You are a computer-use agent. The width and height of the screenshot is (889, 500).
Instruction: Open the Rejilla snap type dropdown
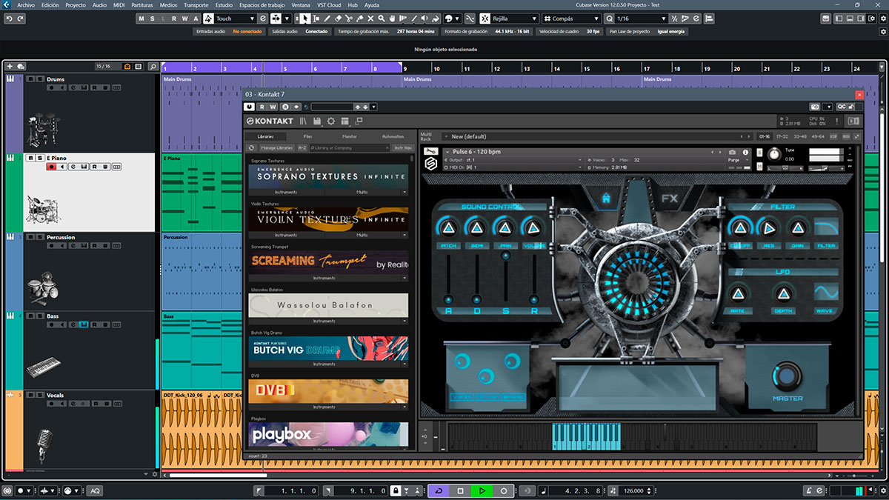[x=515, y=18]
